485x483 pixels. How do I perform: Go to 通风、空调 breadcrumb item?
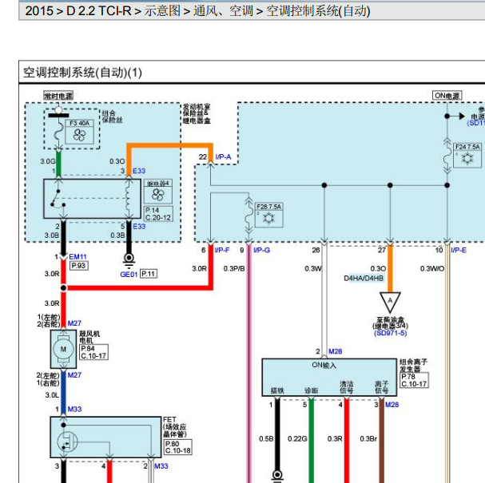(223, 11)
